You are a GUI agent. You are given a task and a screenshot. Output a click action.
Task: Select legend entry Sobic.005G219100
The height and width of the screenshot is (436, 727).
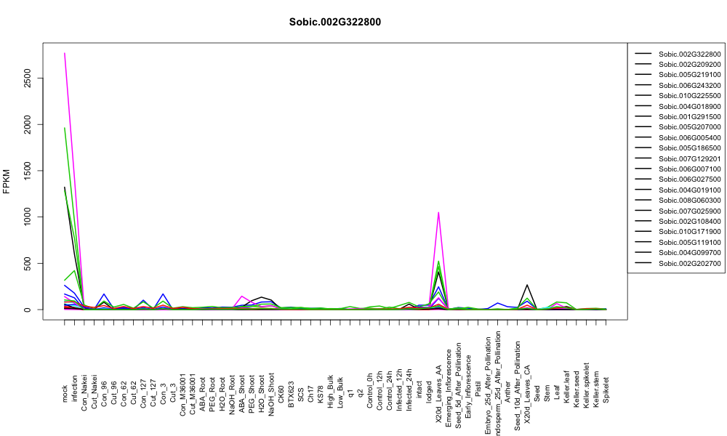(689, 75)
